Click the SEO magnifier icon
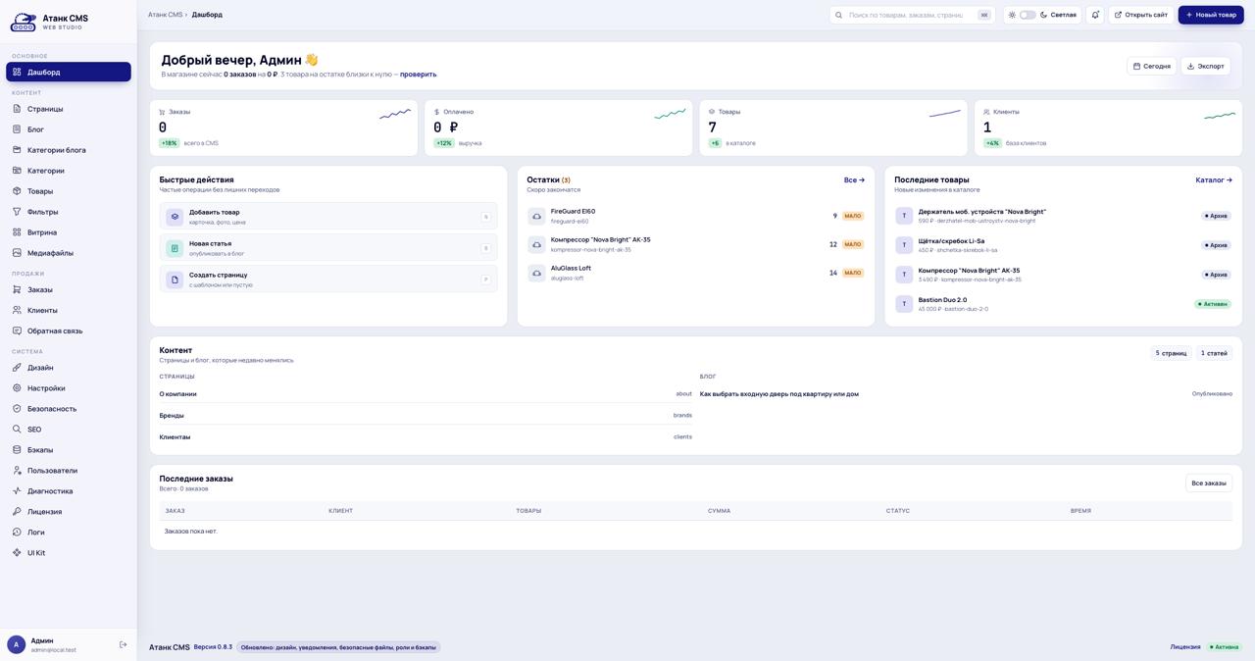This screenshot has width=1255, height=661. pos(17,430)
